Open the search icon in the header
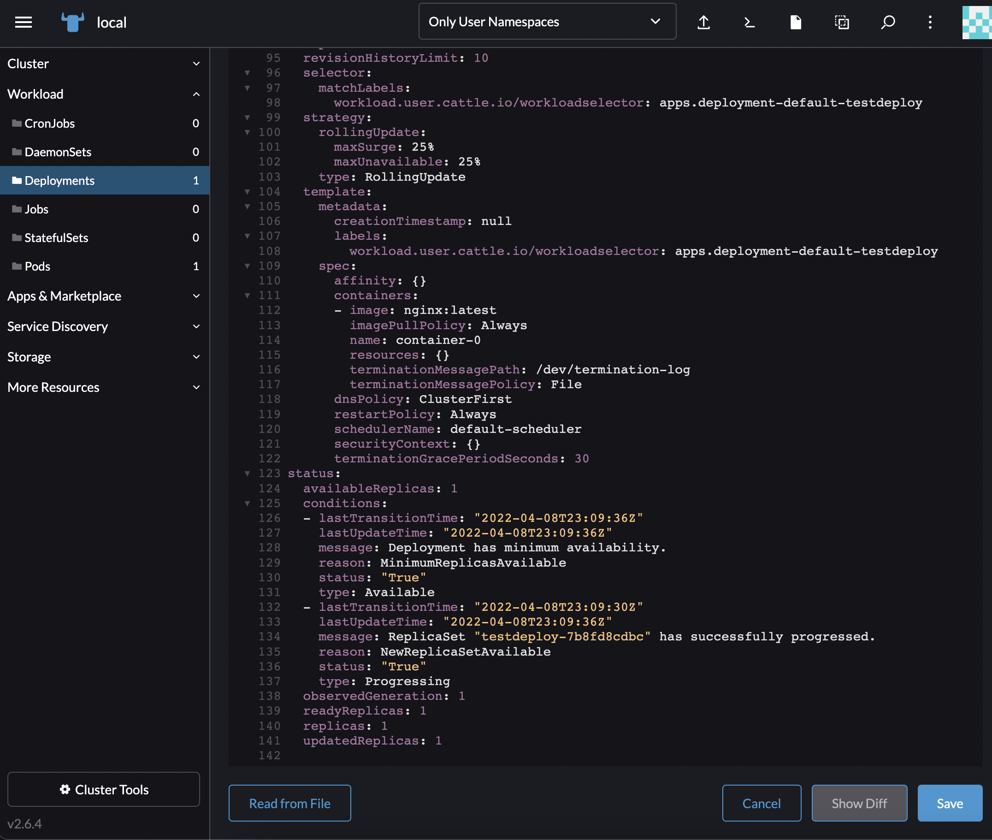992x840 pixels. 887,22
